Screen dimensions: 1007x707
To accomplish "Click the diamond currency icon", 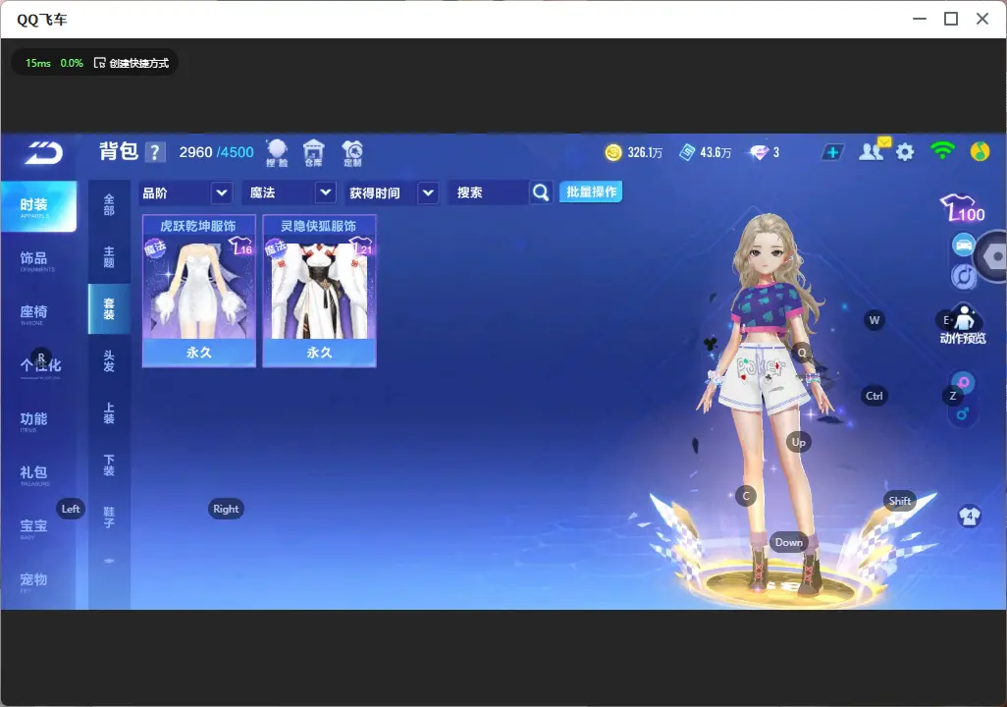I will click(x=759, y=152).
